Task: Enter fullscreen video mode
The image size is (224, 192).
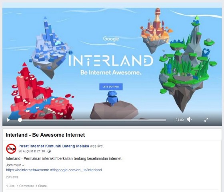Action: pyautogui.click(x=206, y=120)
